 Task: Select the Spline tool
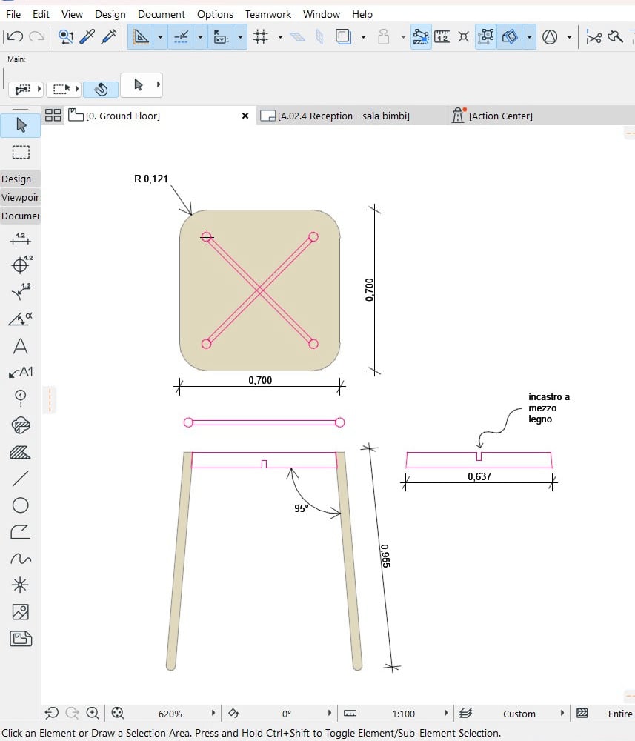click(20, 559)
